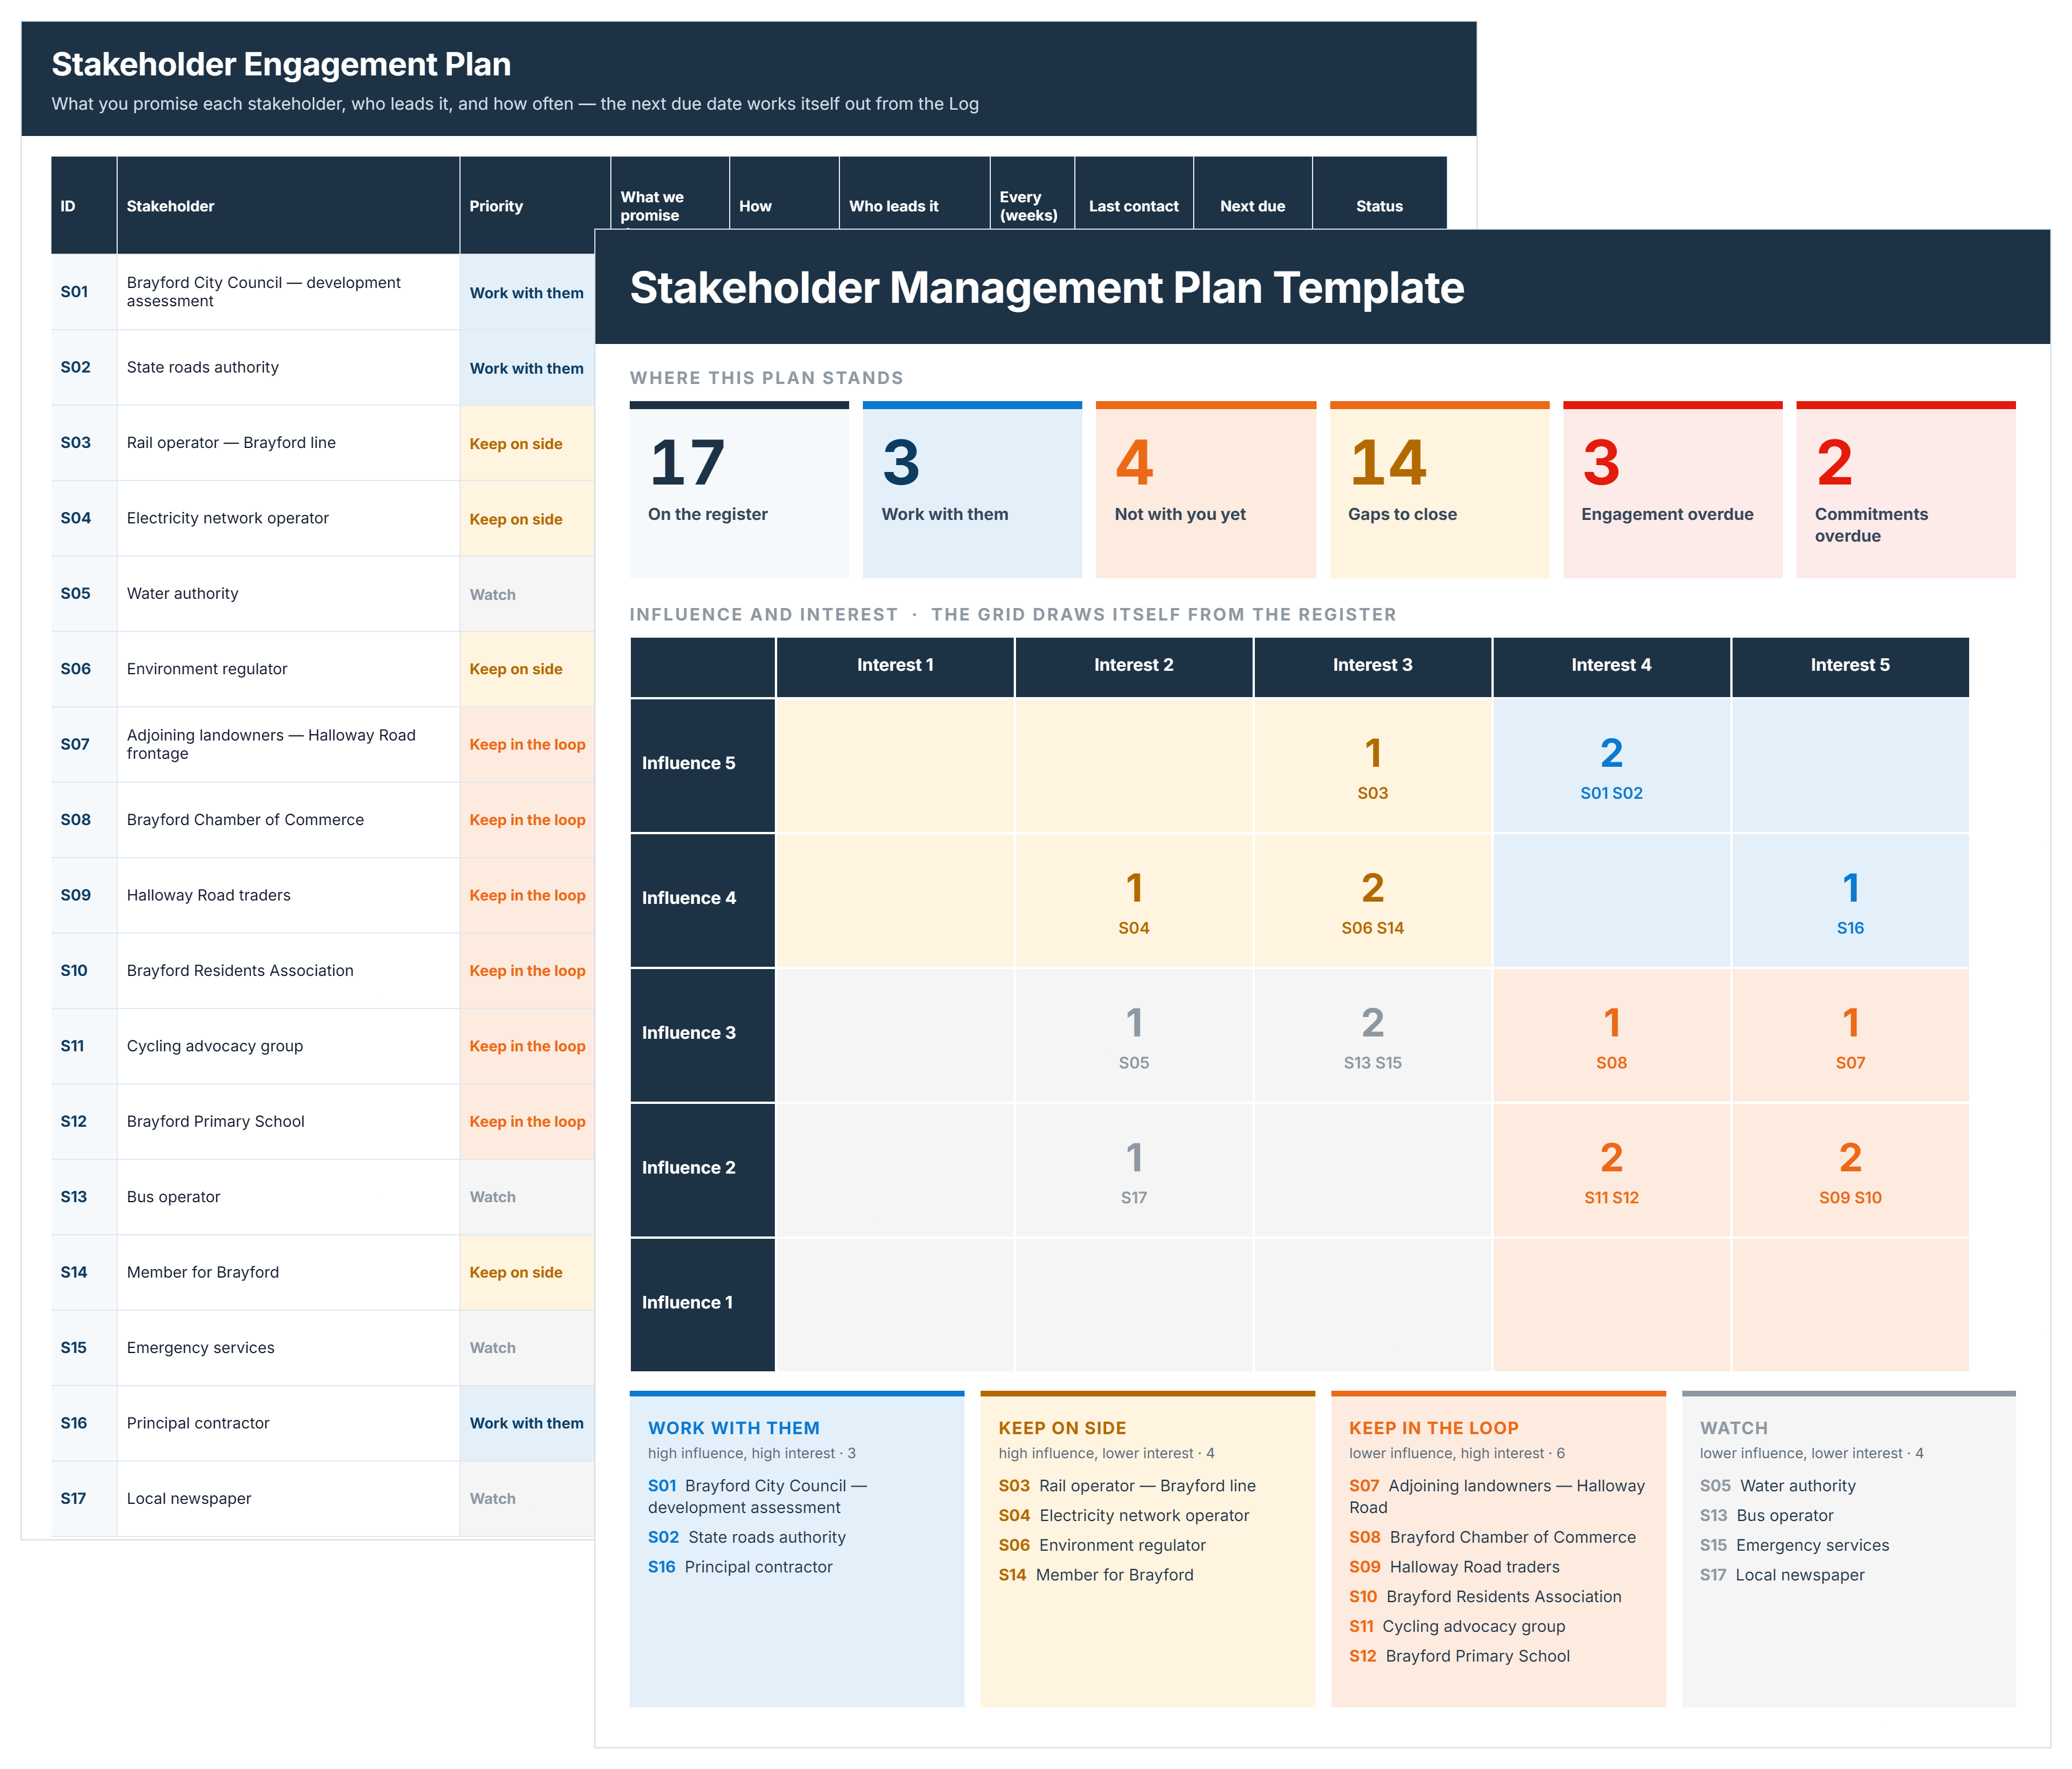Select the ID column header in Engagement Plan
The width and height of the screenshot is (2072, 1769).
84,206
